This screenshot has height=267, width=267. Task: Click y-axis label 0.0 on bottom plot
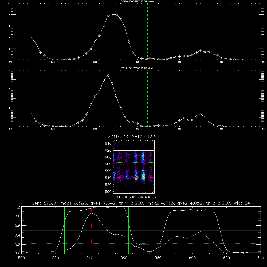point(17,253)
